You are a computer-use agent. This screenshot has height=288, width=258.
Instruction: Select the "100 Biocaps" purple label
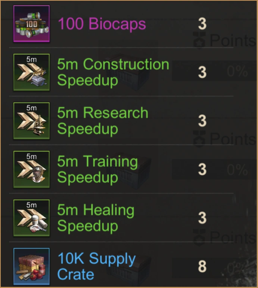click(x=102, y=24)
